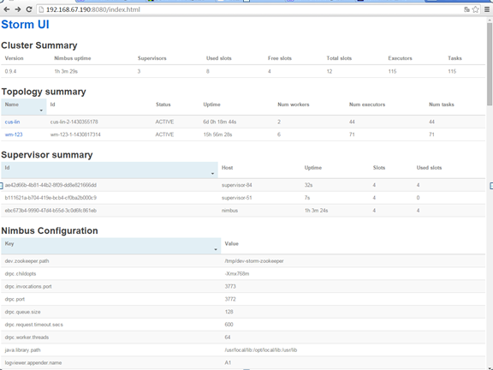Viewport: 493px width, 370px height.
Task: Click supervisor id starting with b111621a
Action: point(50,198)
